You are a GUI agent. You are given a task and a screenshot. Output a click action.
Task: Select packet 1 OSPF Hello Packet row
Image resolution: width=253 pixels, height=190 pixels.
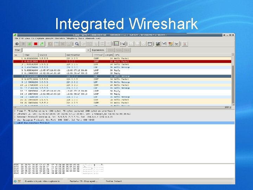(122, 58)
